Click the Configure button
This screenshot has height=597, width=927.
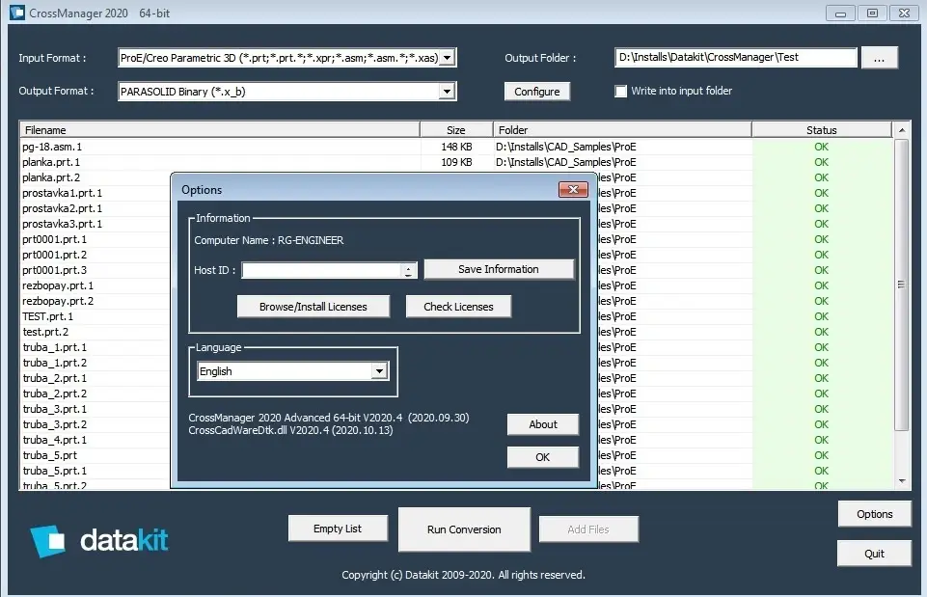536,92
